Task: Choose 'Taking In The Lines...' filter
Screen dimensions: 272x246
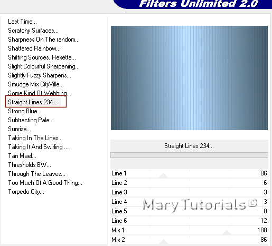Action: tap(35, 138)
